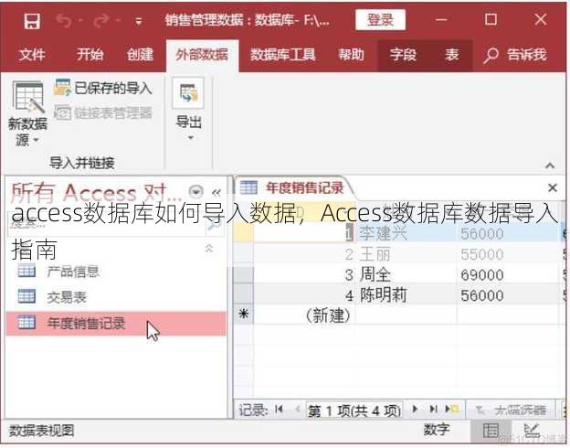Switch to the 创建 ribbon tab

point(140,55)
